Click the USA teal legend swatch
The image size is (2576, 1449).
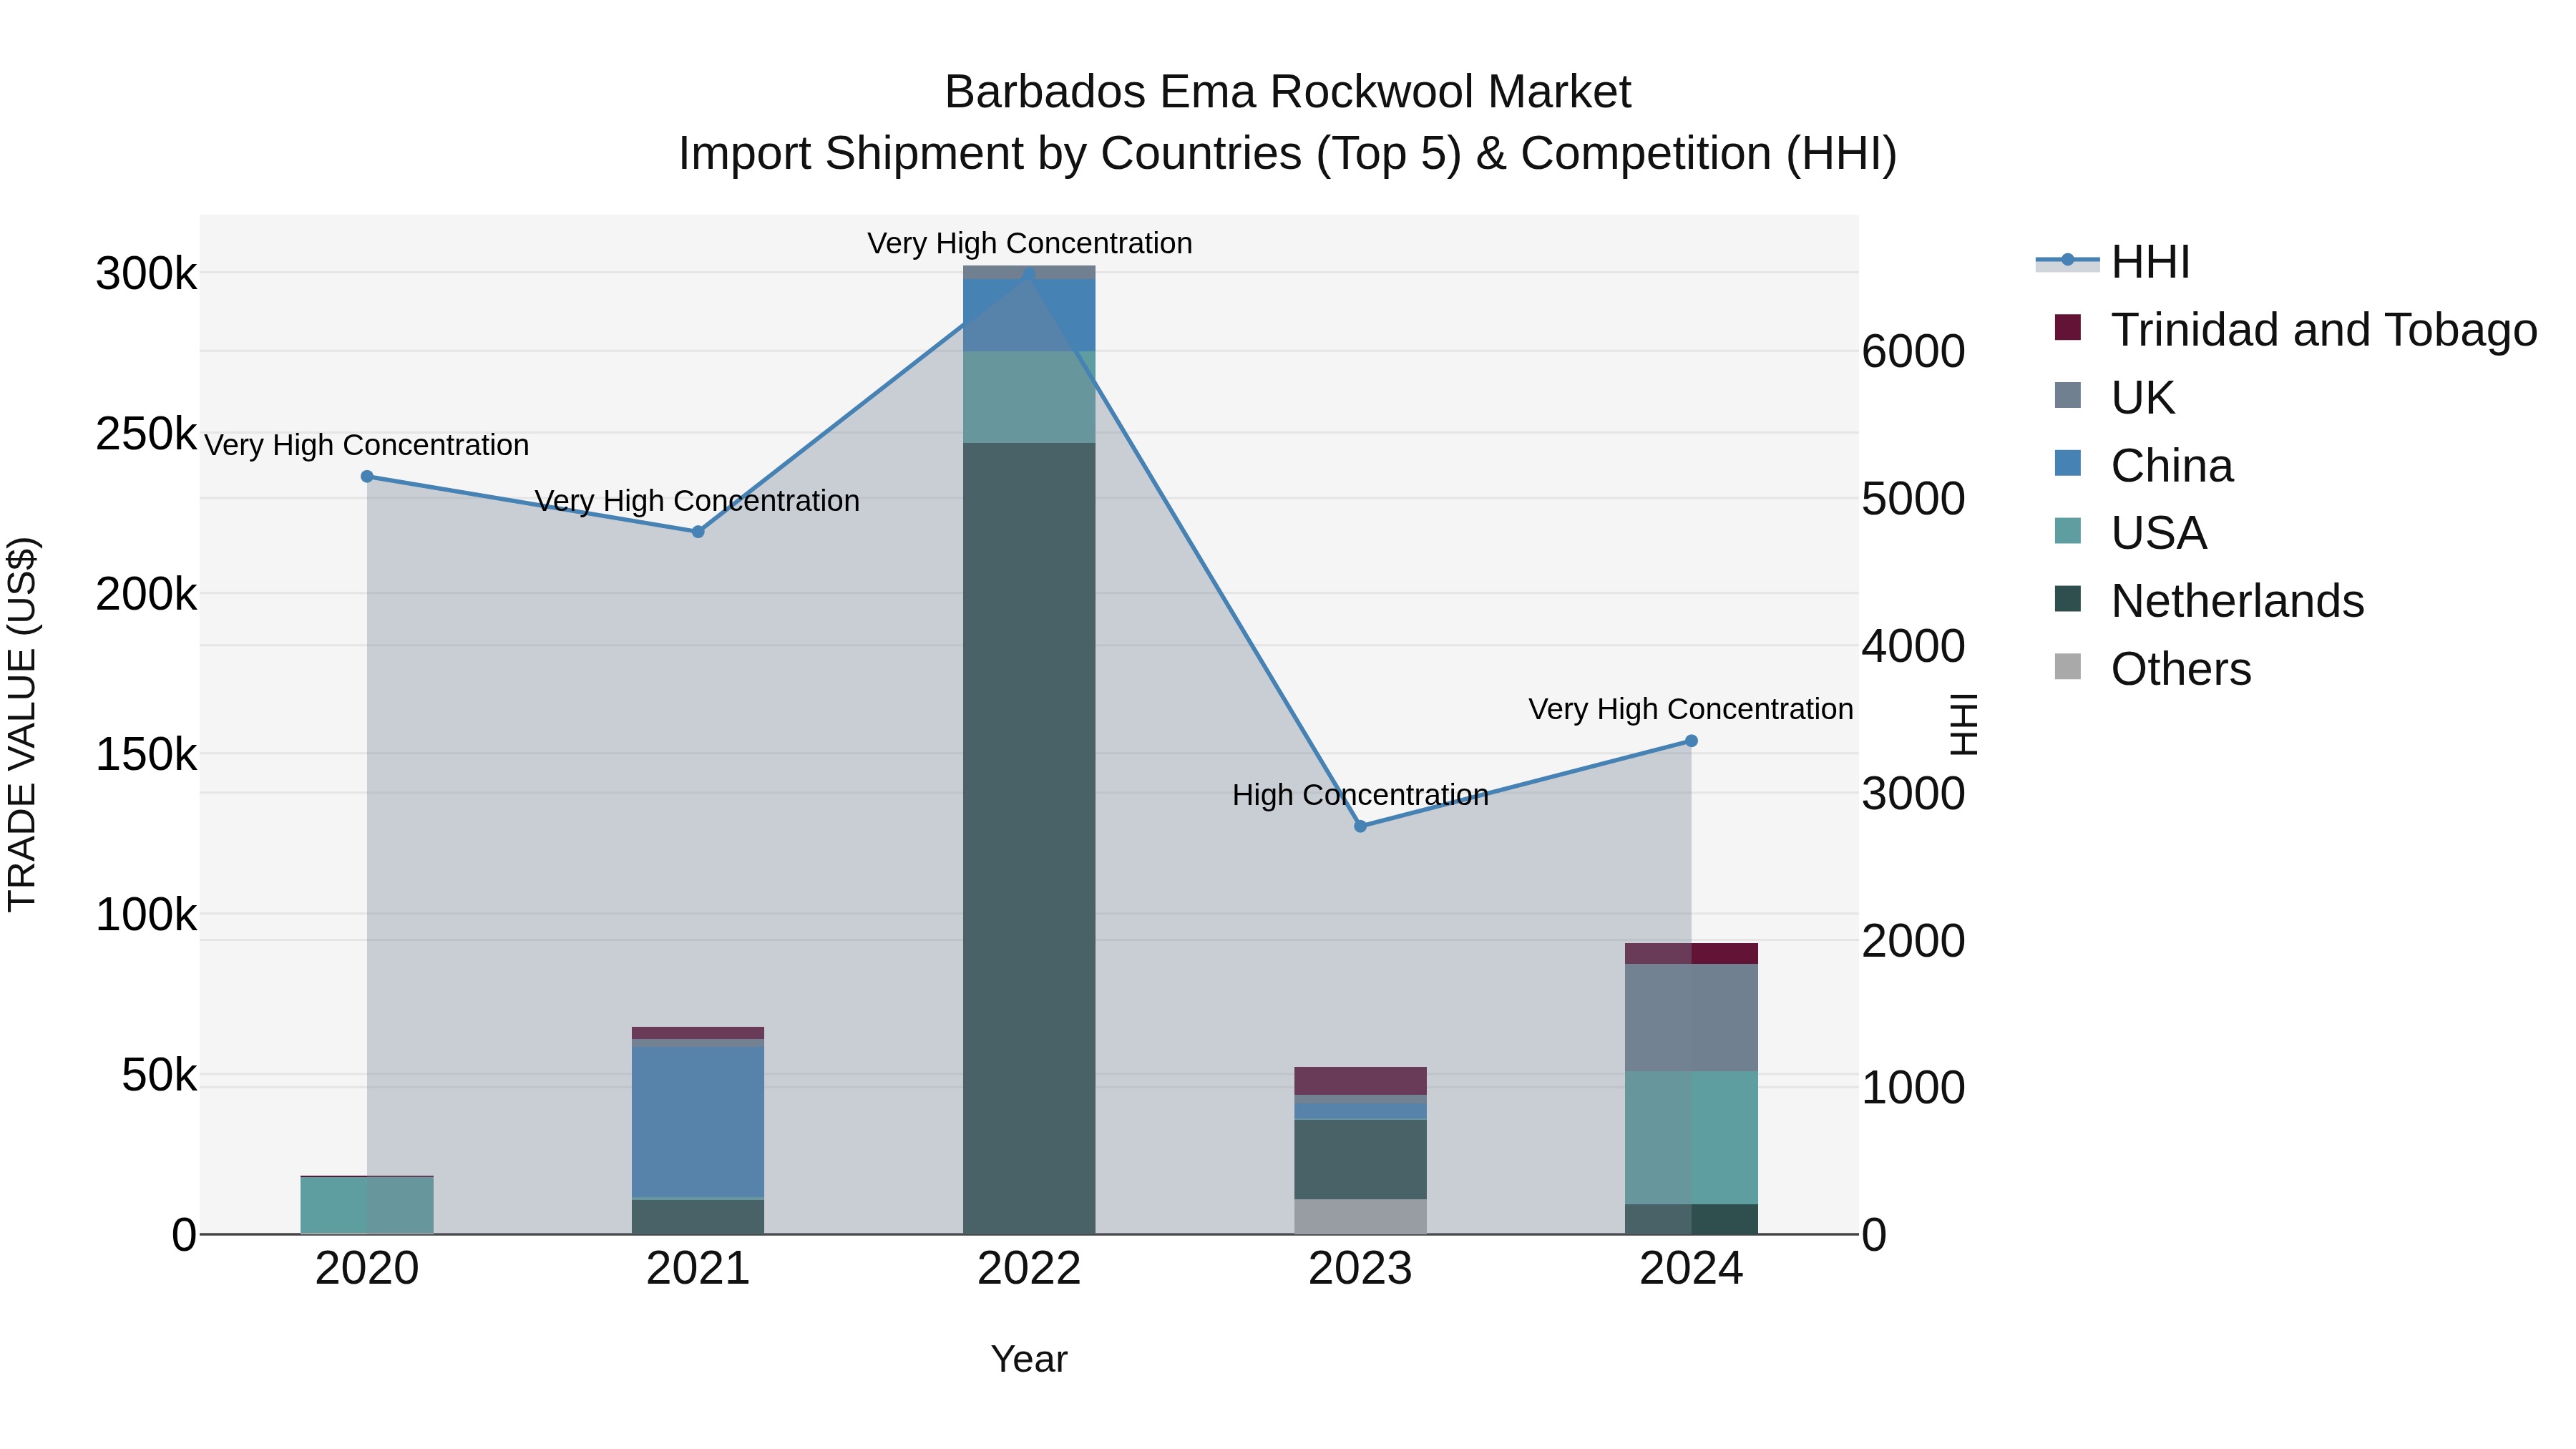(2067, 530)
